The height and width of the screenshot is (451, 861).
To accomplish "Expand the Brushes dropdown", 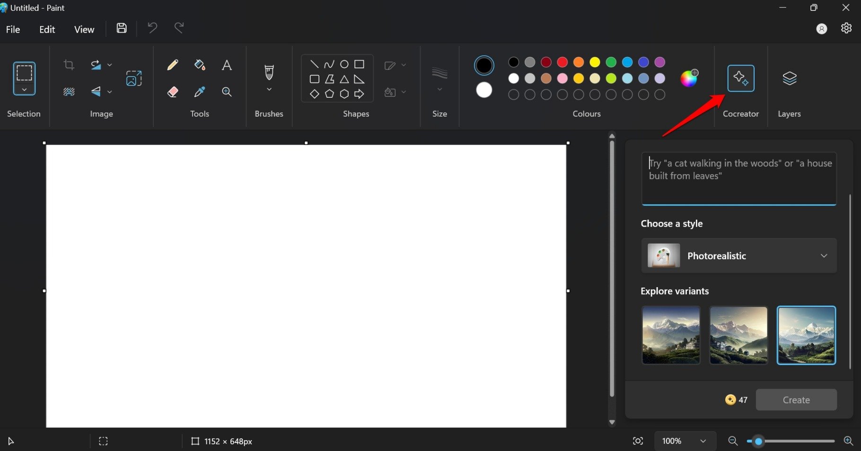I will 269,89.
